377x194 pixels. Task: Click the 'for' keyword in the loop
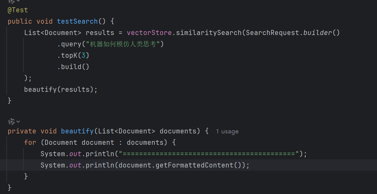pyautogui.click(x=30, y=142)
